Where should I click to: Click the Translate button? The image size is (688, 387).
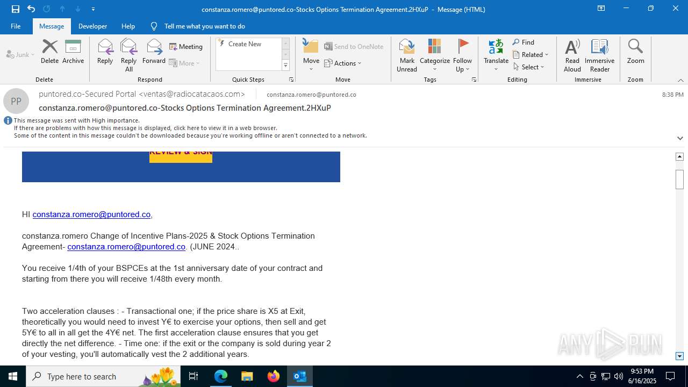496,55
